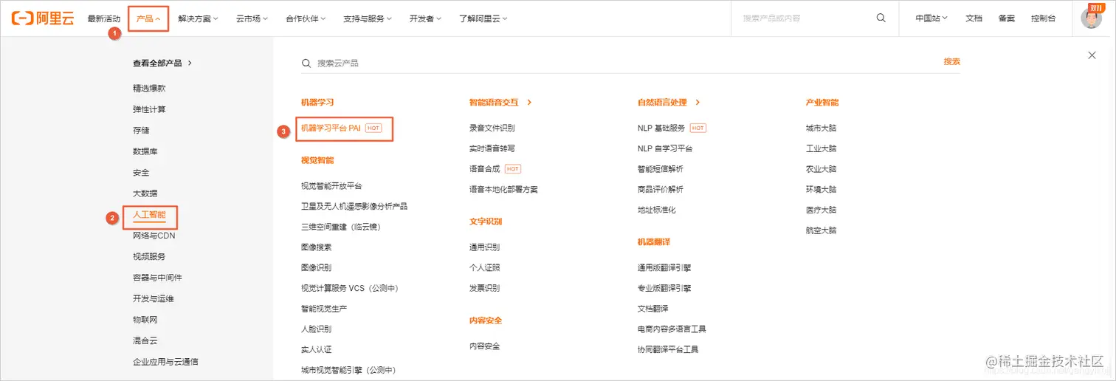Open 通用识别 link

coord(484,247)
